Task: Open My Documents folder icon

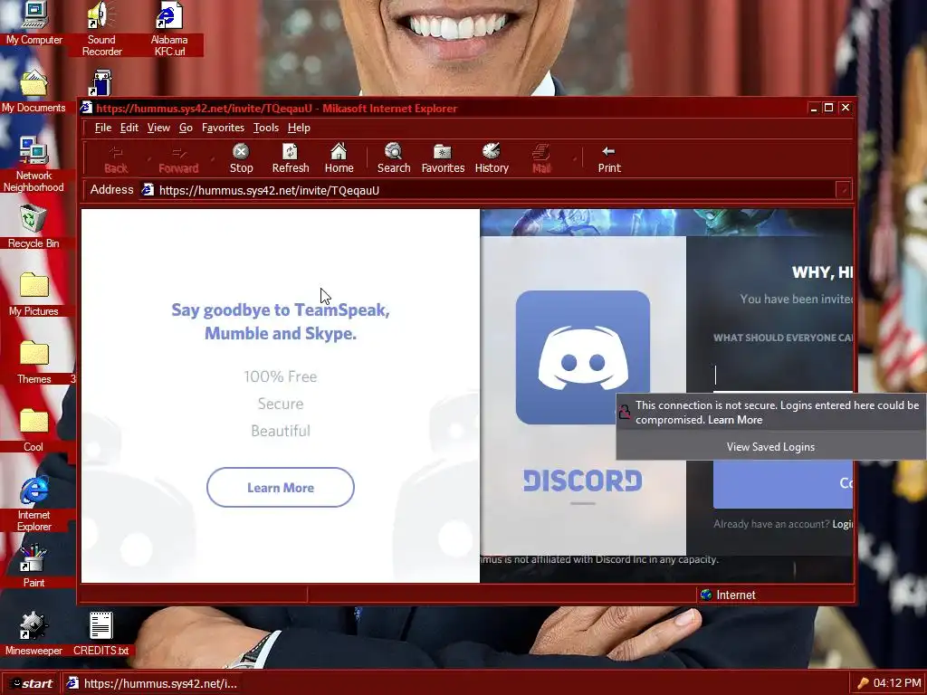Action: click(33, 91)
